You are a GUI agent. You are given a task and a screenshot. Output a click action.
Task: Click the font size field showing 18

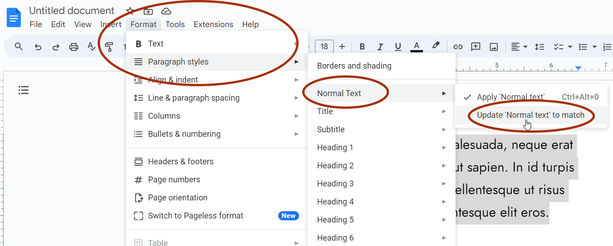pos(324,46)
